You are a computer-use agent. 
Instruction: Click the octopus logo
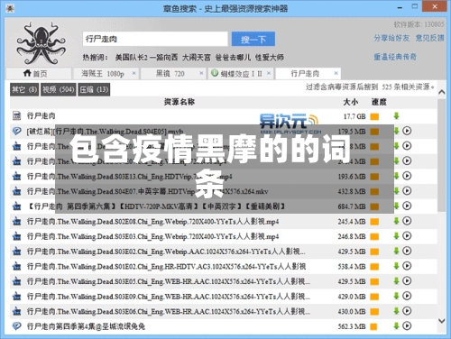(x=41, y=42)
